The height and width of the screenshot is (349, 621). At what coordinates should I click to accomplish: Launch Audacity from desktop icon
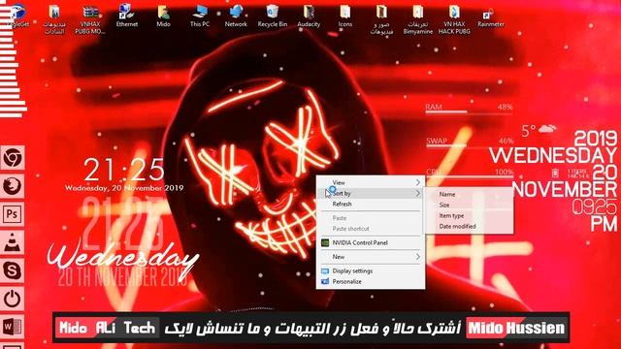(x=309, y=16)
